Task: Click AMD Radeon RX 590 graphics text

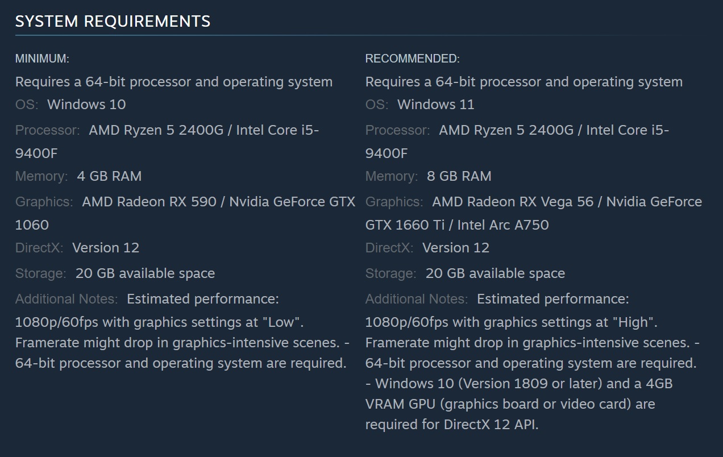Action: tap(149, 202)
